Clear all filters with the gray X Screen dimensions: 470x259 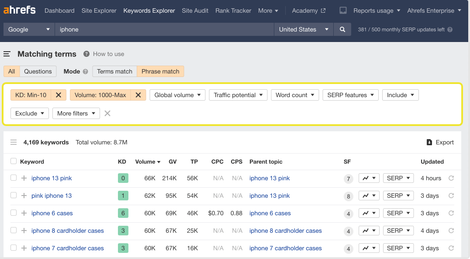pyautogui.click(x=107, y=113)
